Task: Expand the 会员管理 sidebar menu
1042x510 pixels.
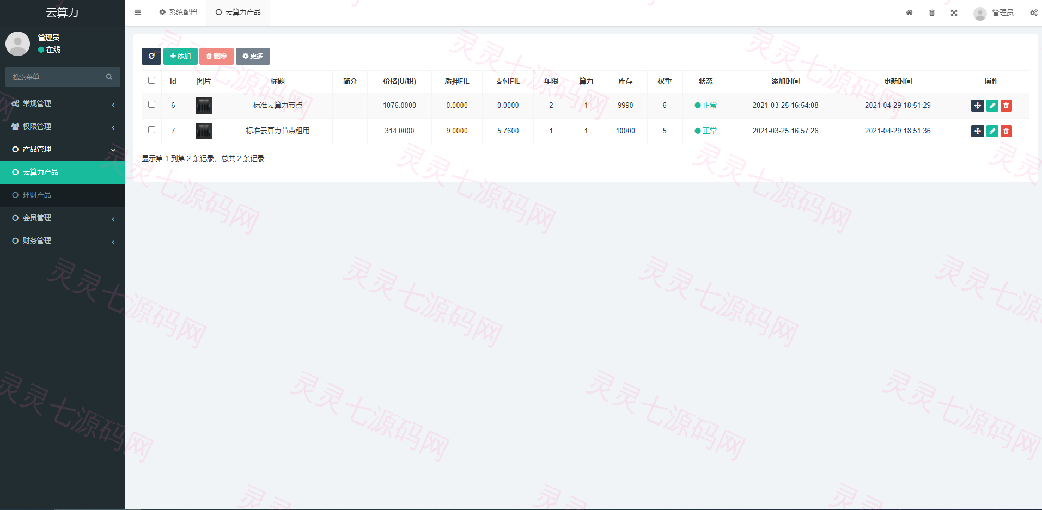Action: (63, 218)
